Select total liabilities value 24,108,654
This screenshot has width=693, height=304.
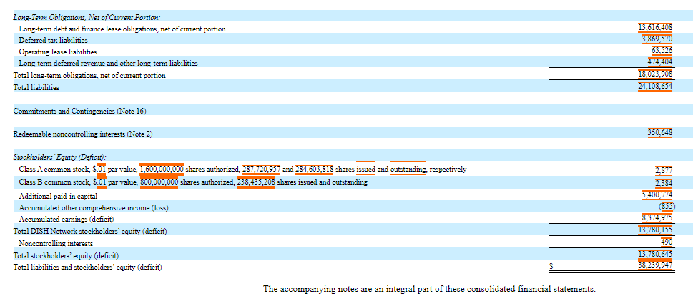(655, 87)
